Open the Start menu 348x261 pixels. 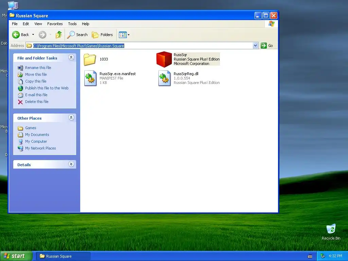[16, 256]
